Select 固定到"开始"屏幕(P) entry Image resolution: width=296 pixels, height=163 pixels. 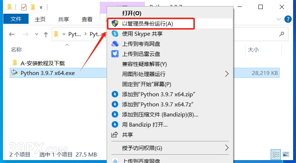pyautogui.click(x=146, y=84)
